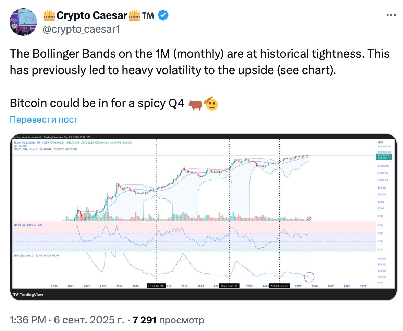The width and height of the screenshot is (403, 331).
Task: Open the @crypto_caesar1 handle link
Action: coord(81,29)
